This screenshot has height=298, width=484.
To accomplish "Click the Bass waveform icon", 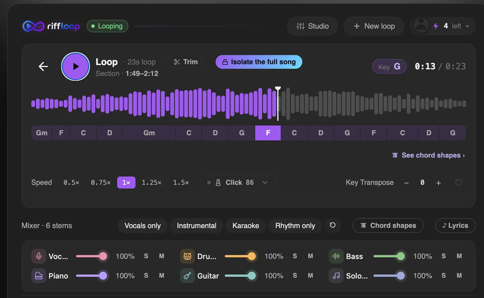I will (x=336, y=256).
